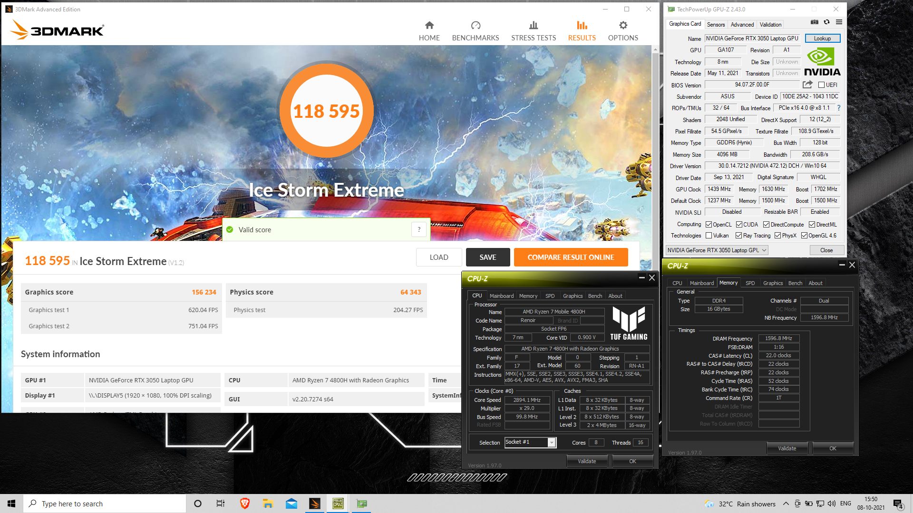Click the SAVE button in 3DMark
Viewport: 913px width, 513px height.
[x=487, y=257]
